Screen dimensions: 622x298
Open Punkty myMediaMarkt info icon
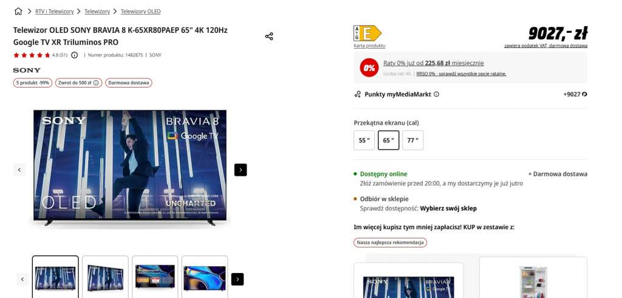pyautogui.click(x=436, y=94)
